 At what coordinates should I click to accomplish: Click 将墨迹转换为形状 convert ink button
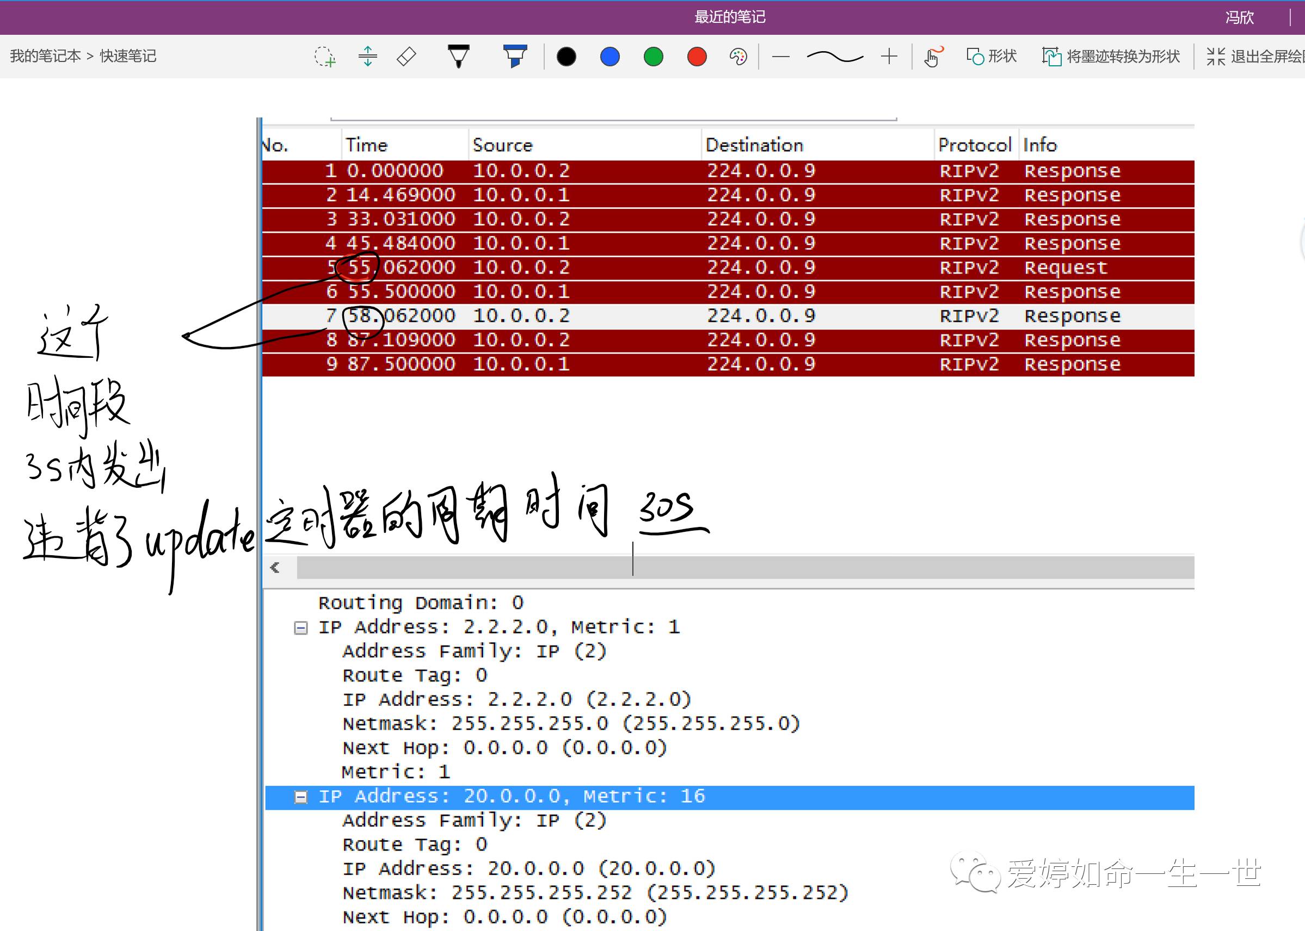pyautogui.click(x=1111, y=56)
